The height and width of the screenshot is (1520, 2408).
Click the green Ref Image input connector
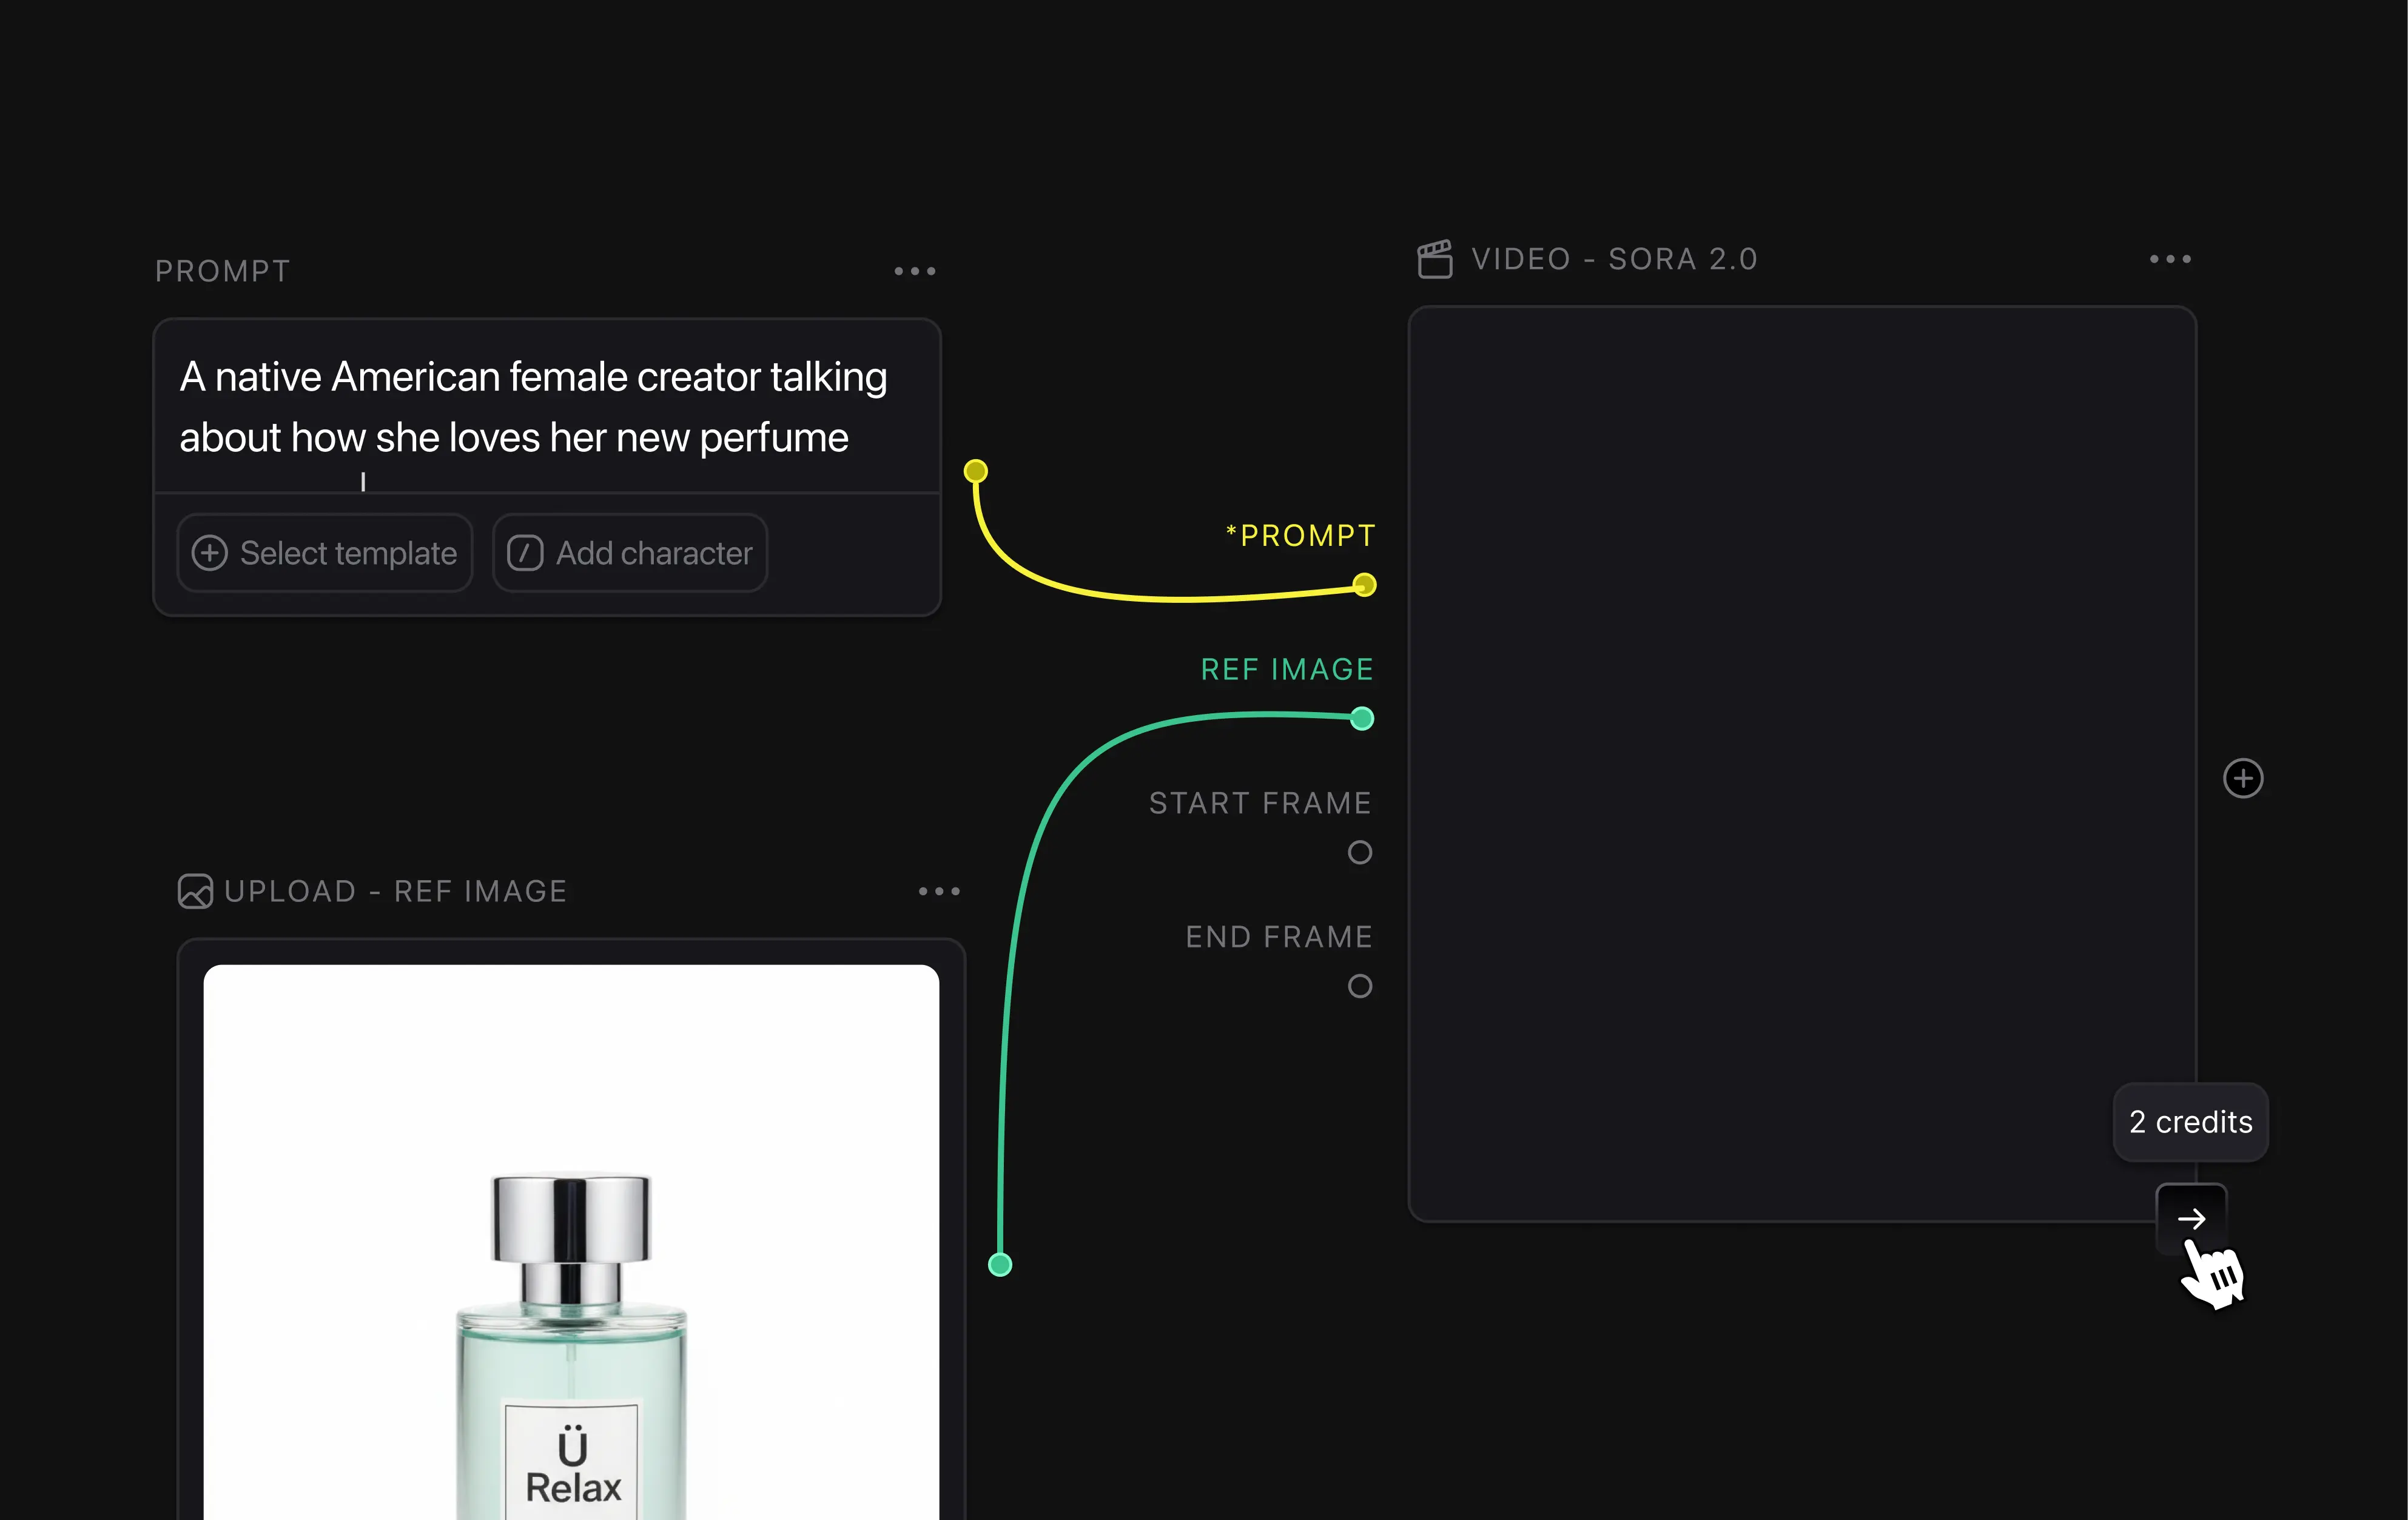pyautogui.click(x=1361, y=718)
